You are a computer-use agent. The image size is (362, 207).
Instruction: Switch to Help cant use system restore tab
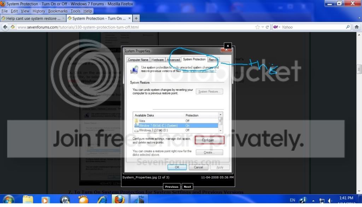tap(33, 18)
